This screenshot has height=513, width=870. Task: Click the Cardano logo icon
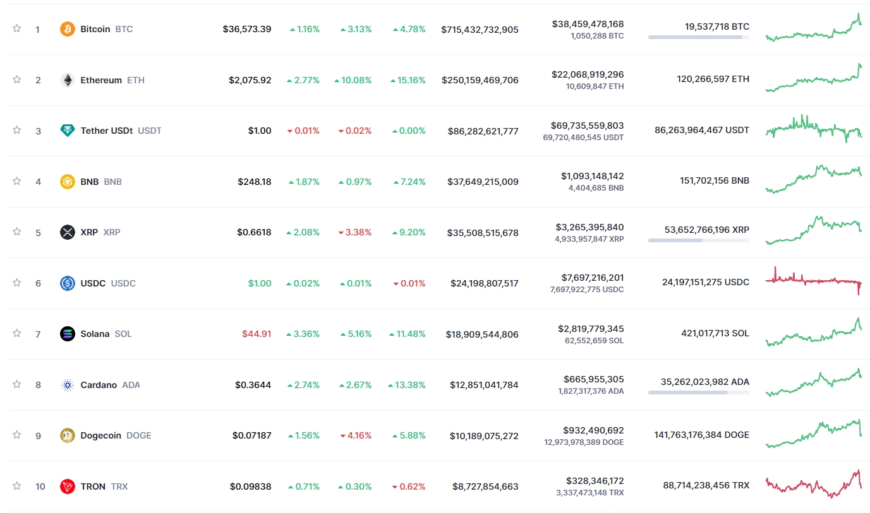point(67,385)
